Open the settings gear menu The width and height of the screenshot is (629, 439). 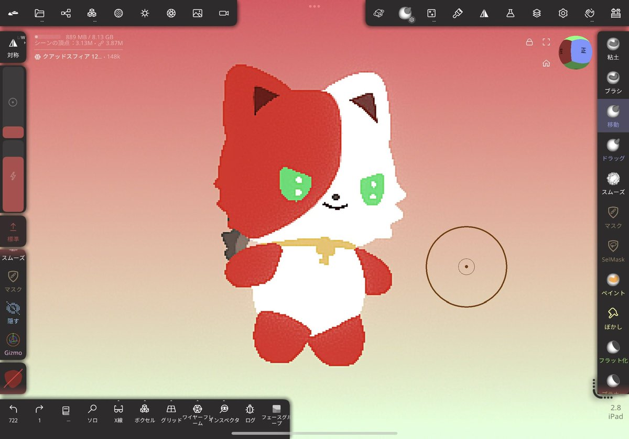pos(563,13)
